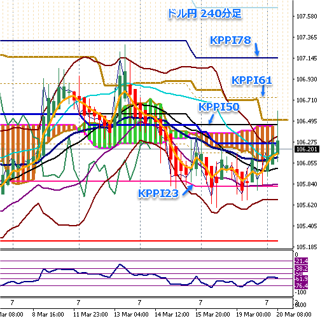Select the 105.840 price axis label

click(307, 184)
